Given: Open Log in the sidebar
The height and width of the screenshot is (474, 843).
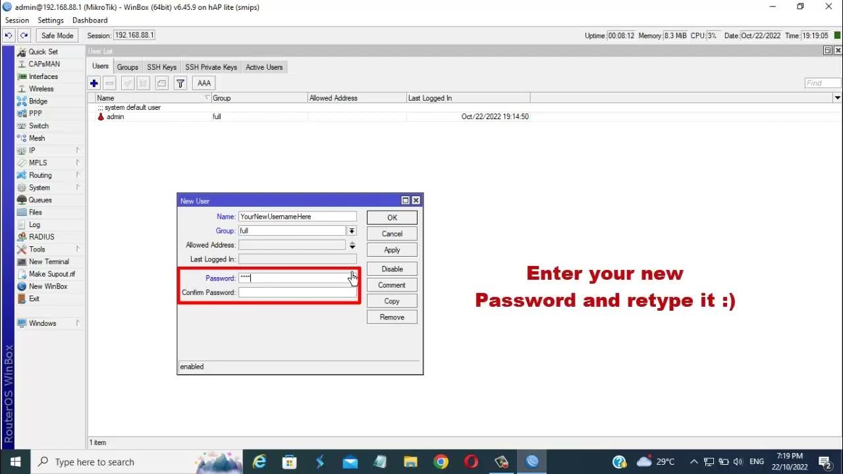Looking at the screenshot, I should [34, 224].
